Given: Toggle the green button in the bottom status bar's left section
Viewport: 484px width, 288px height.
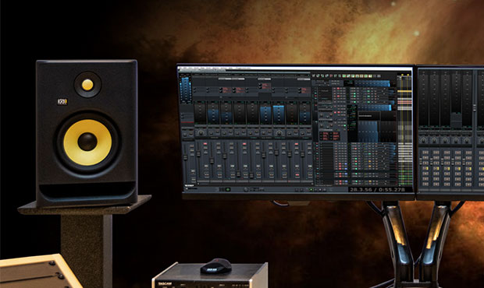Looking at the screenshot, I should tap(228, 190).
